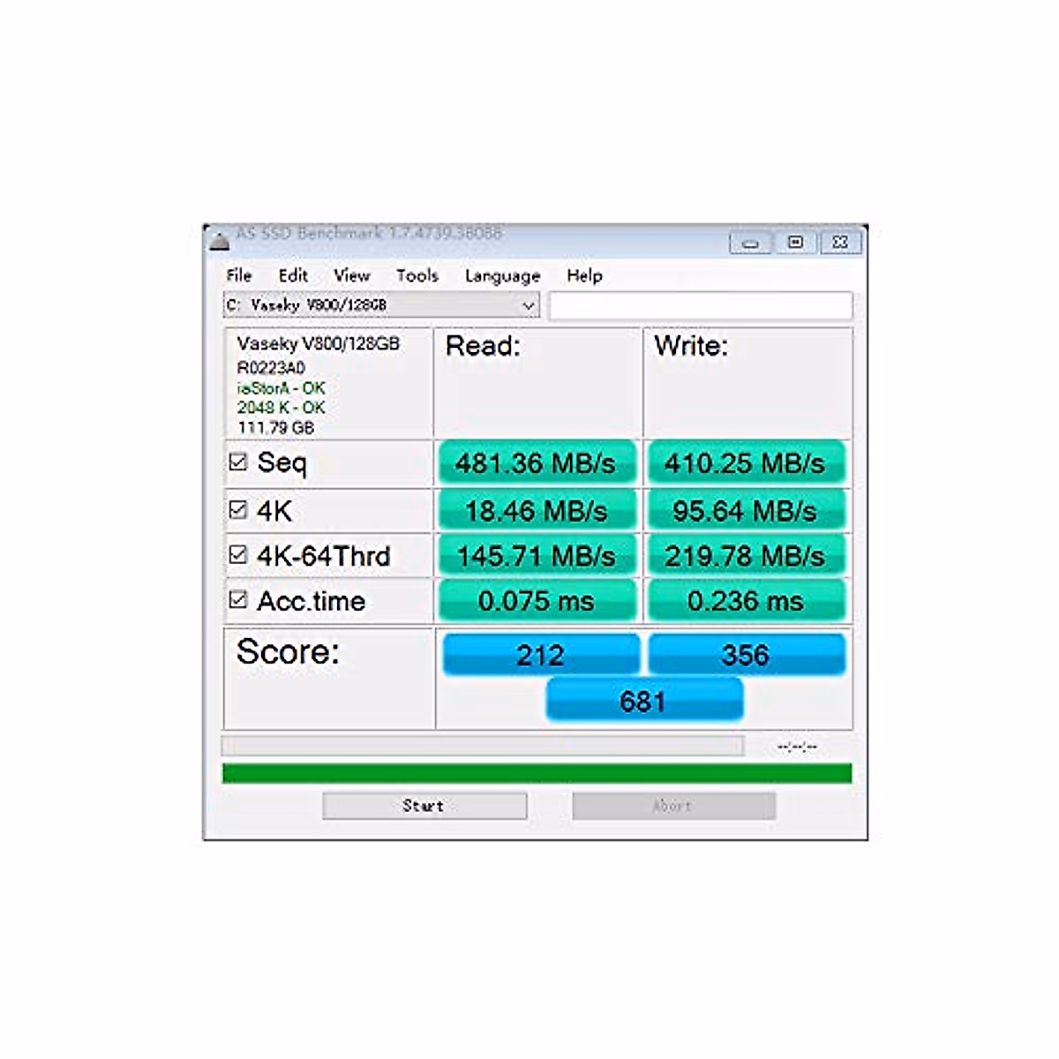This screenshot has width=1059, height=1059.
Task: Open the Tools menu
Action: coord(417,275)
